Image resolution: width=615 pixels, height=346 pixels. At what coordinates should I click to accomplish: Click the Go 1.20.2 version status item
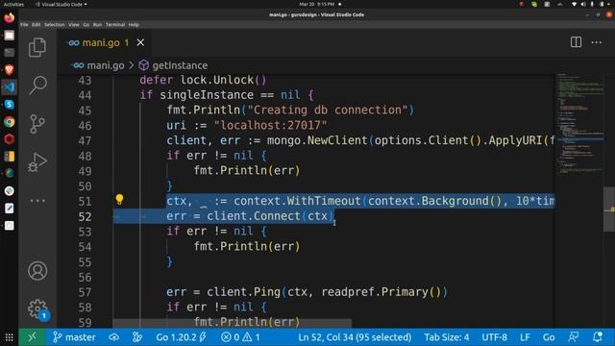pos(181,337)
